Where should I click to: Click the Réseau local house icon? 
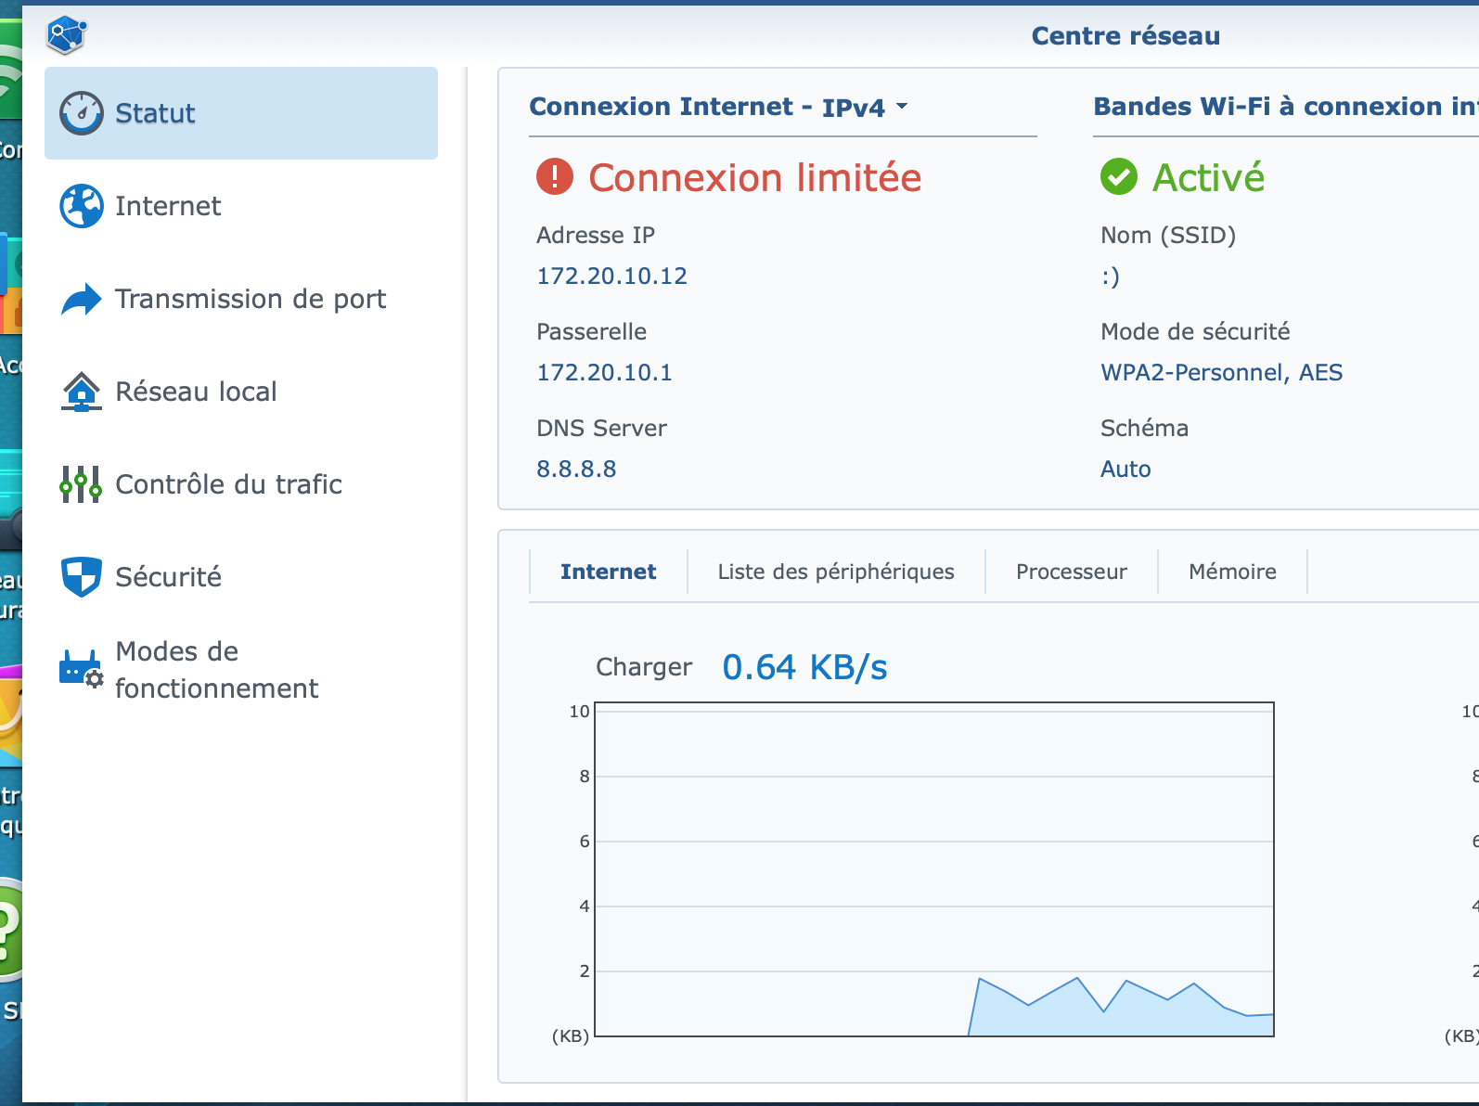[82, 392]
